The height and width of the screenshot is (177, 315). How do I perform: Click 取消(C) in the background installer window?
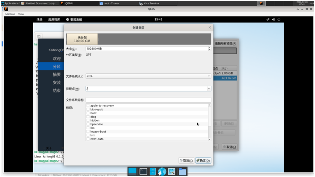230,147
